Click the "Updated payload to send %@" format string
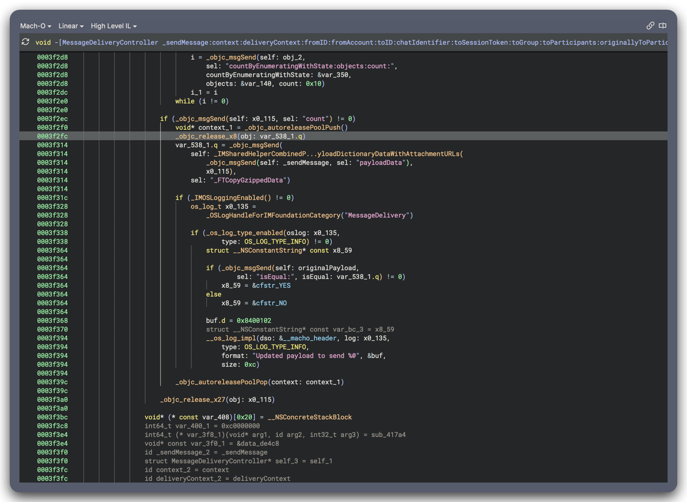Viewport: 687px width, 502px height. [x=306, y=356]
